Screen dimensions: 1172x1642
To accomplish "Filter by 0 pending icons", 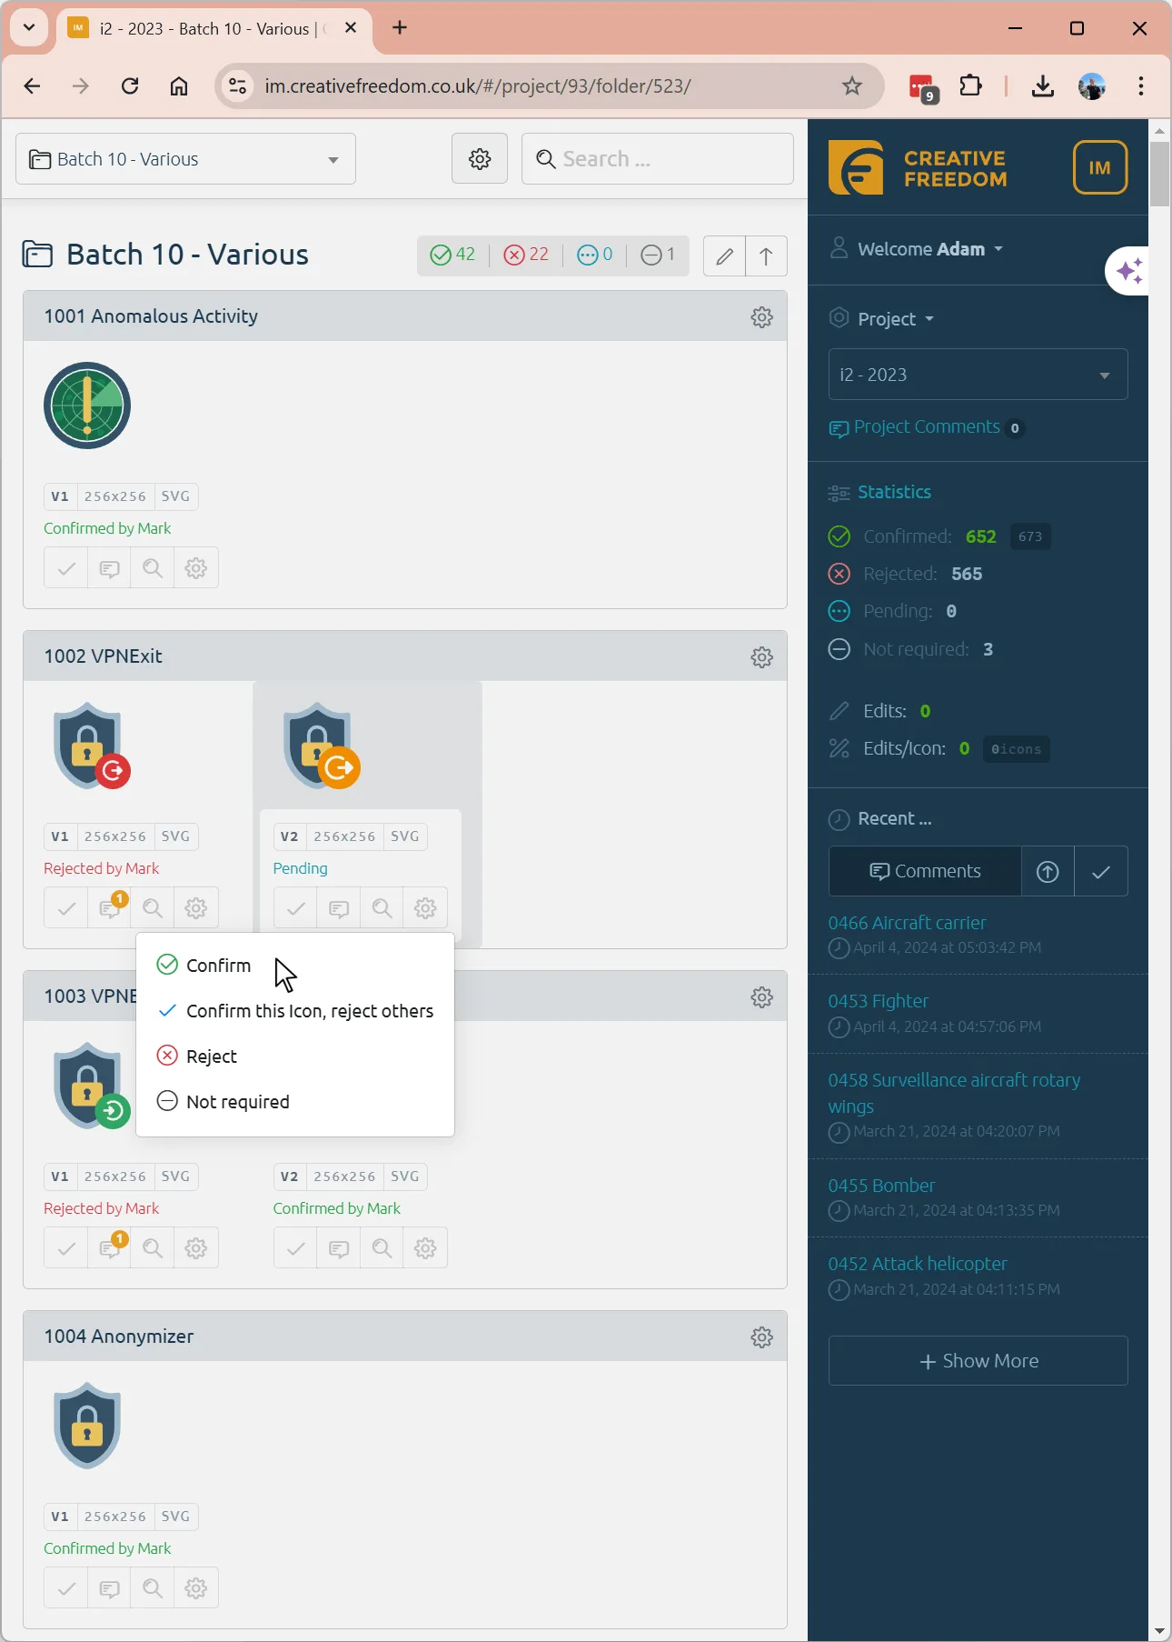I will click(595, 255).
